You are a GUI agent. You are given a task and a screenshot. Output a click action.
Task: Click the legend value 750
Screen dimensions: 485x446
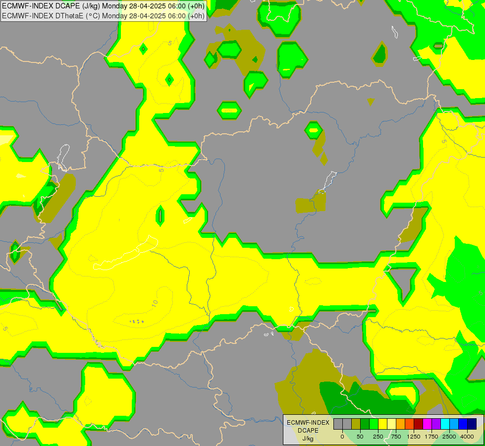(396, 437)
